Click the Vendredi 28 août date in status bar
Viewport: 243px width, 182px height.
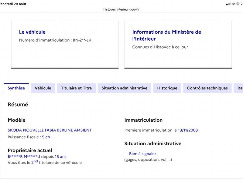13,4
